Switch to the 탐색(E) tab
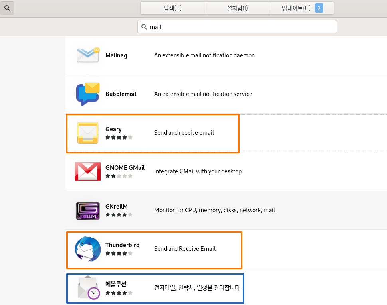 [173, 8]
